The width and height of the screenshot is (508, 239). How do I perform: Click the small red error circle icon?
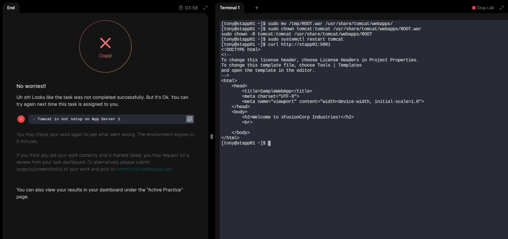click(21, 119)
